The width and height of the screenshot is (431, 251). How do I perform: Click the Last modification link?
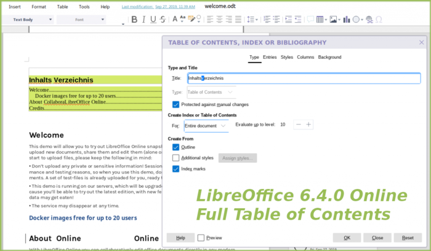click(x=158, y=7)
